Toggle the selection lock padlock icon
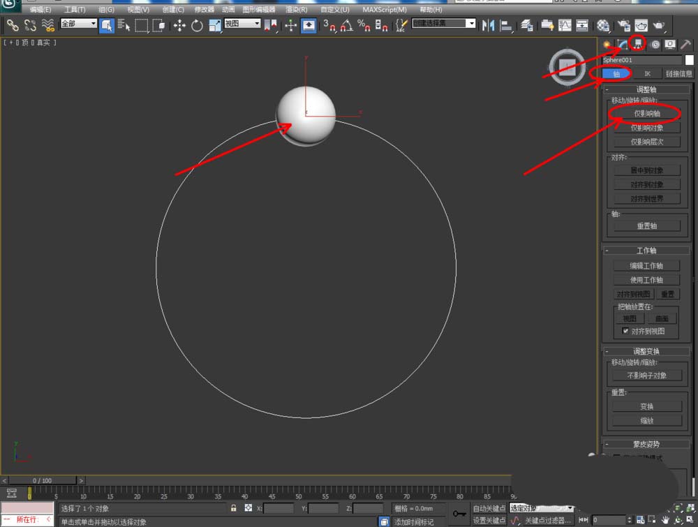The width and height of the screenshot is (698, 527). pyautogui.click(x=234, y=508)
